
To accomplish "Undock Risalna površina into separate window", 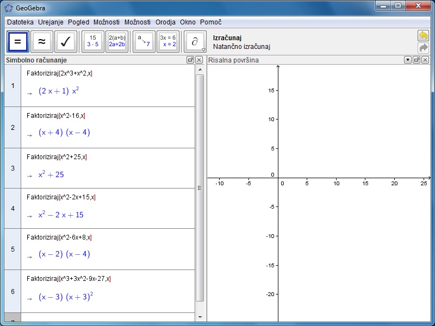I will (x=417, y=60).
